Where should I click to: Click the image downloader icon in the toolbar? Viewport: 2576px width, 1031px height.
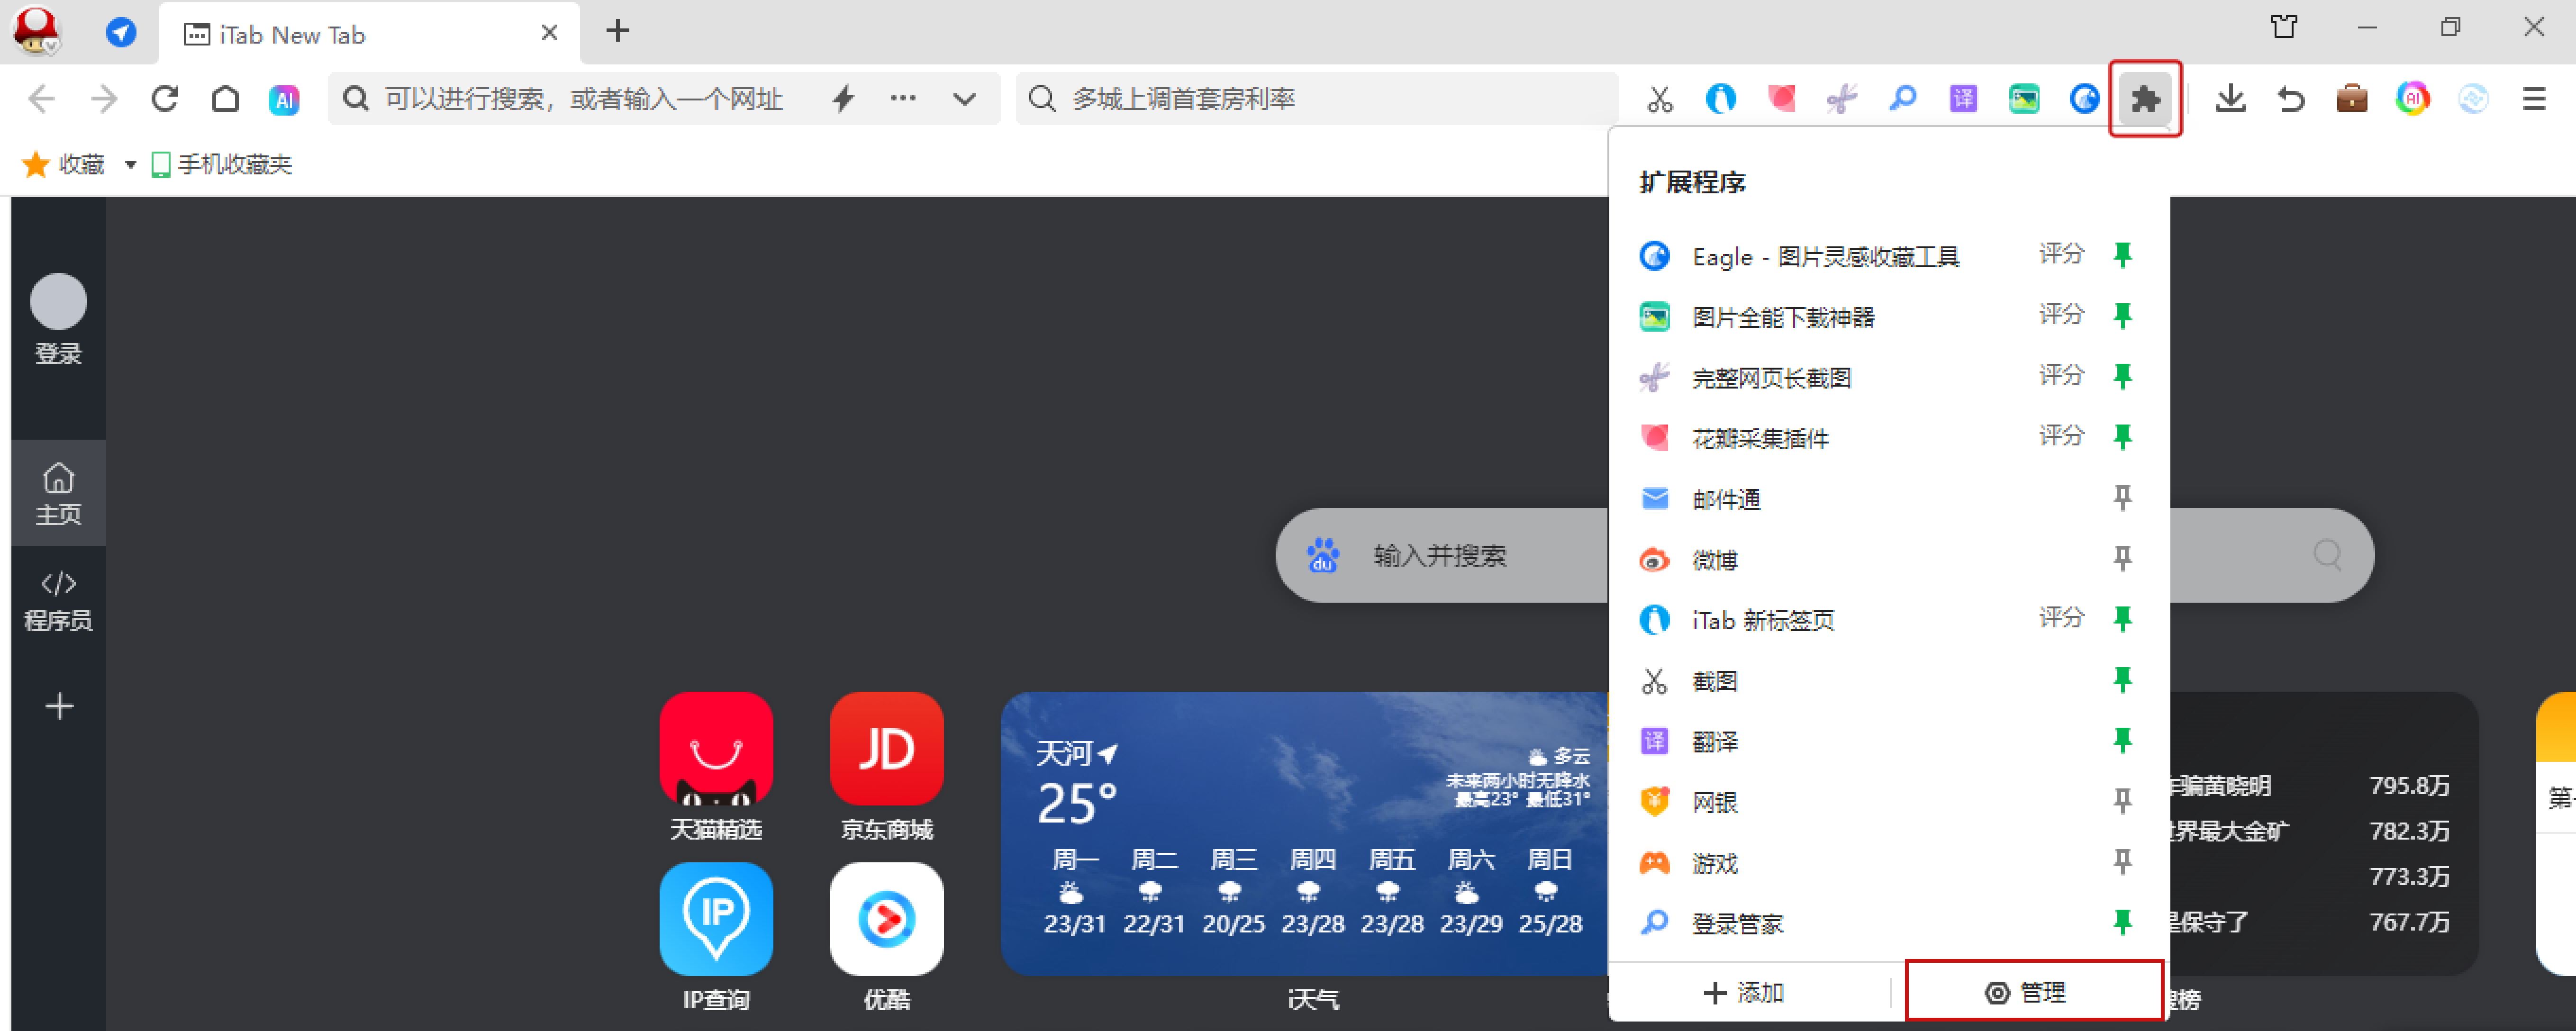(x=2024, y=98)
